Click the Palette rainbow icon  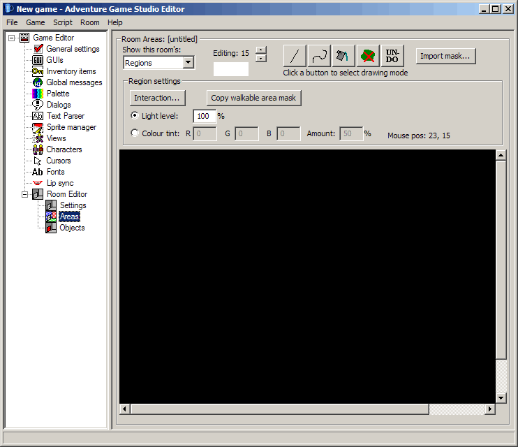click(x=37, y=94)
